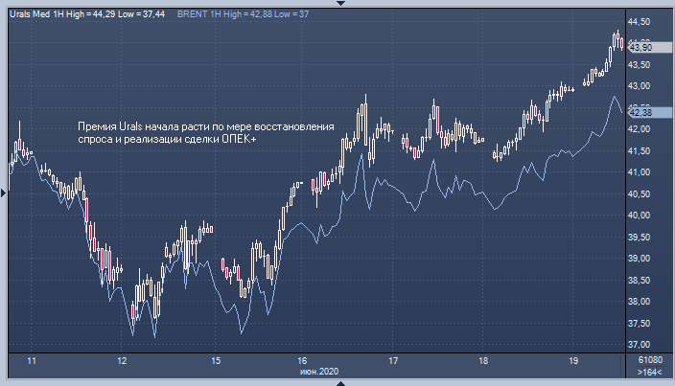Click the 37,00 price axis label
Screen dimensions: 675x386
tap(640, 345)
